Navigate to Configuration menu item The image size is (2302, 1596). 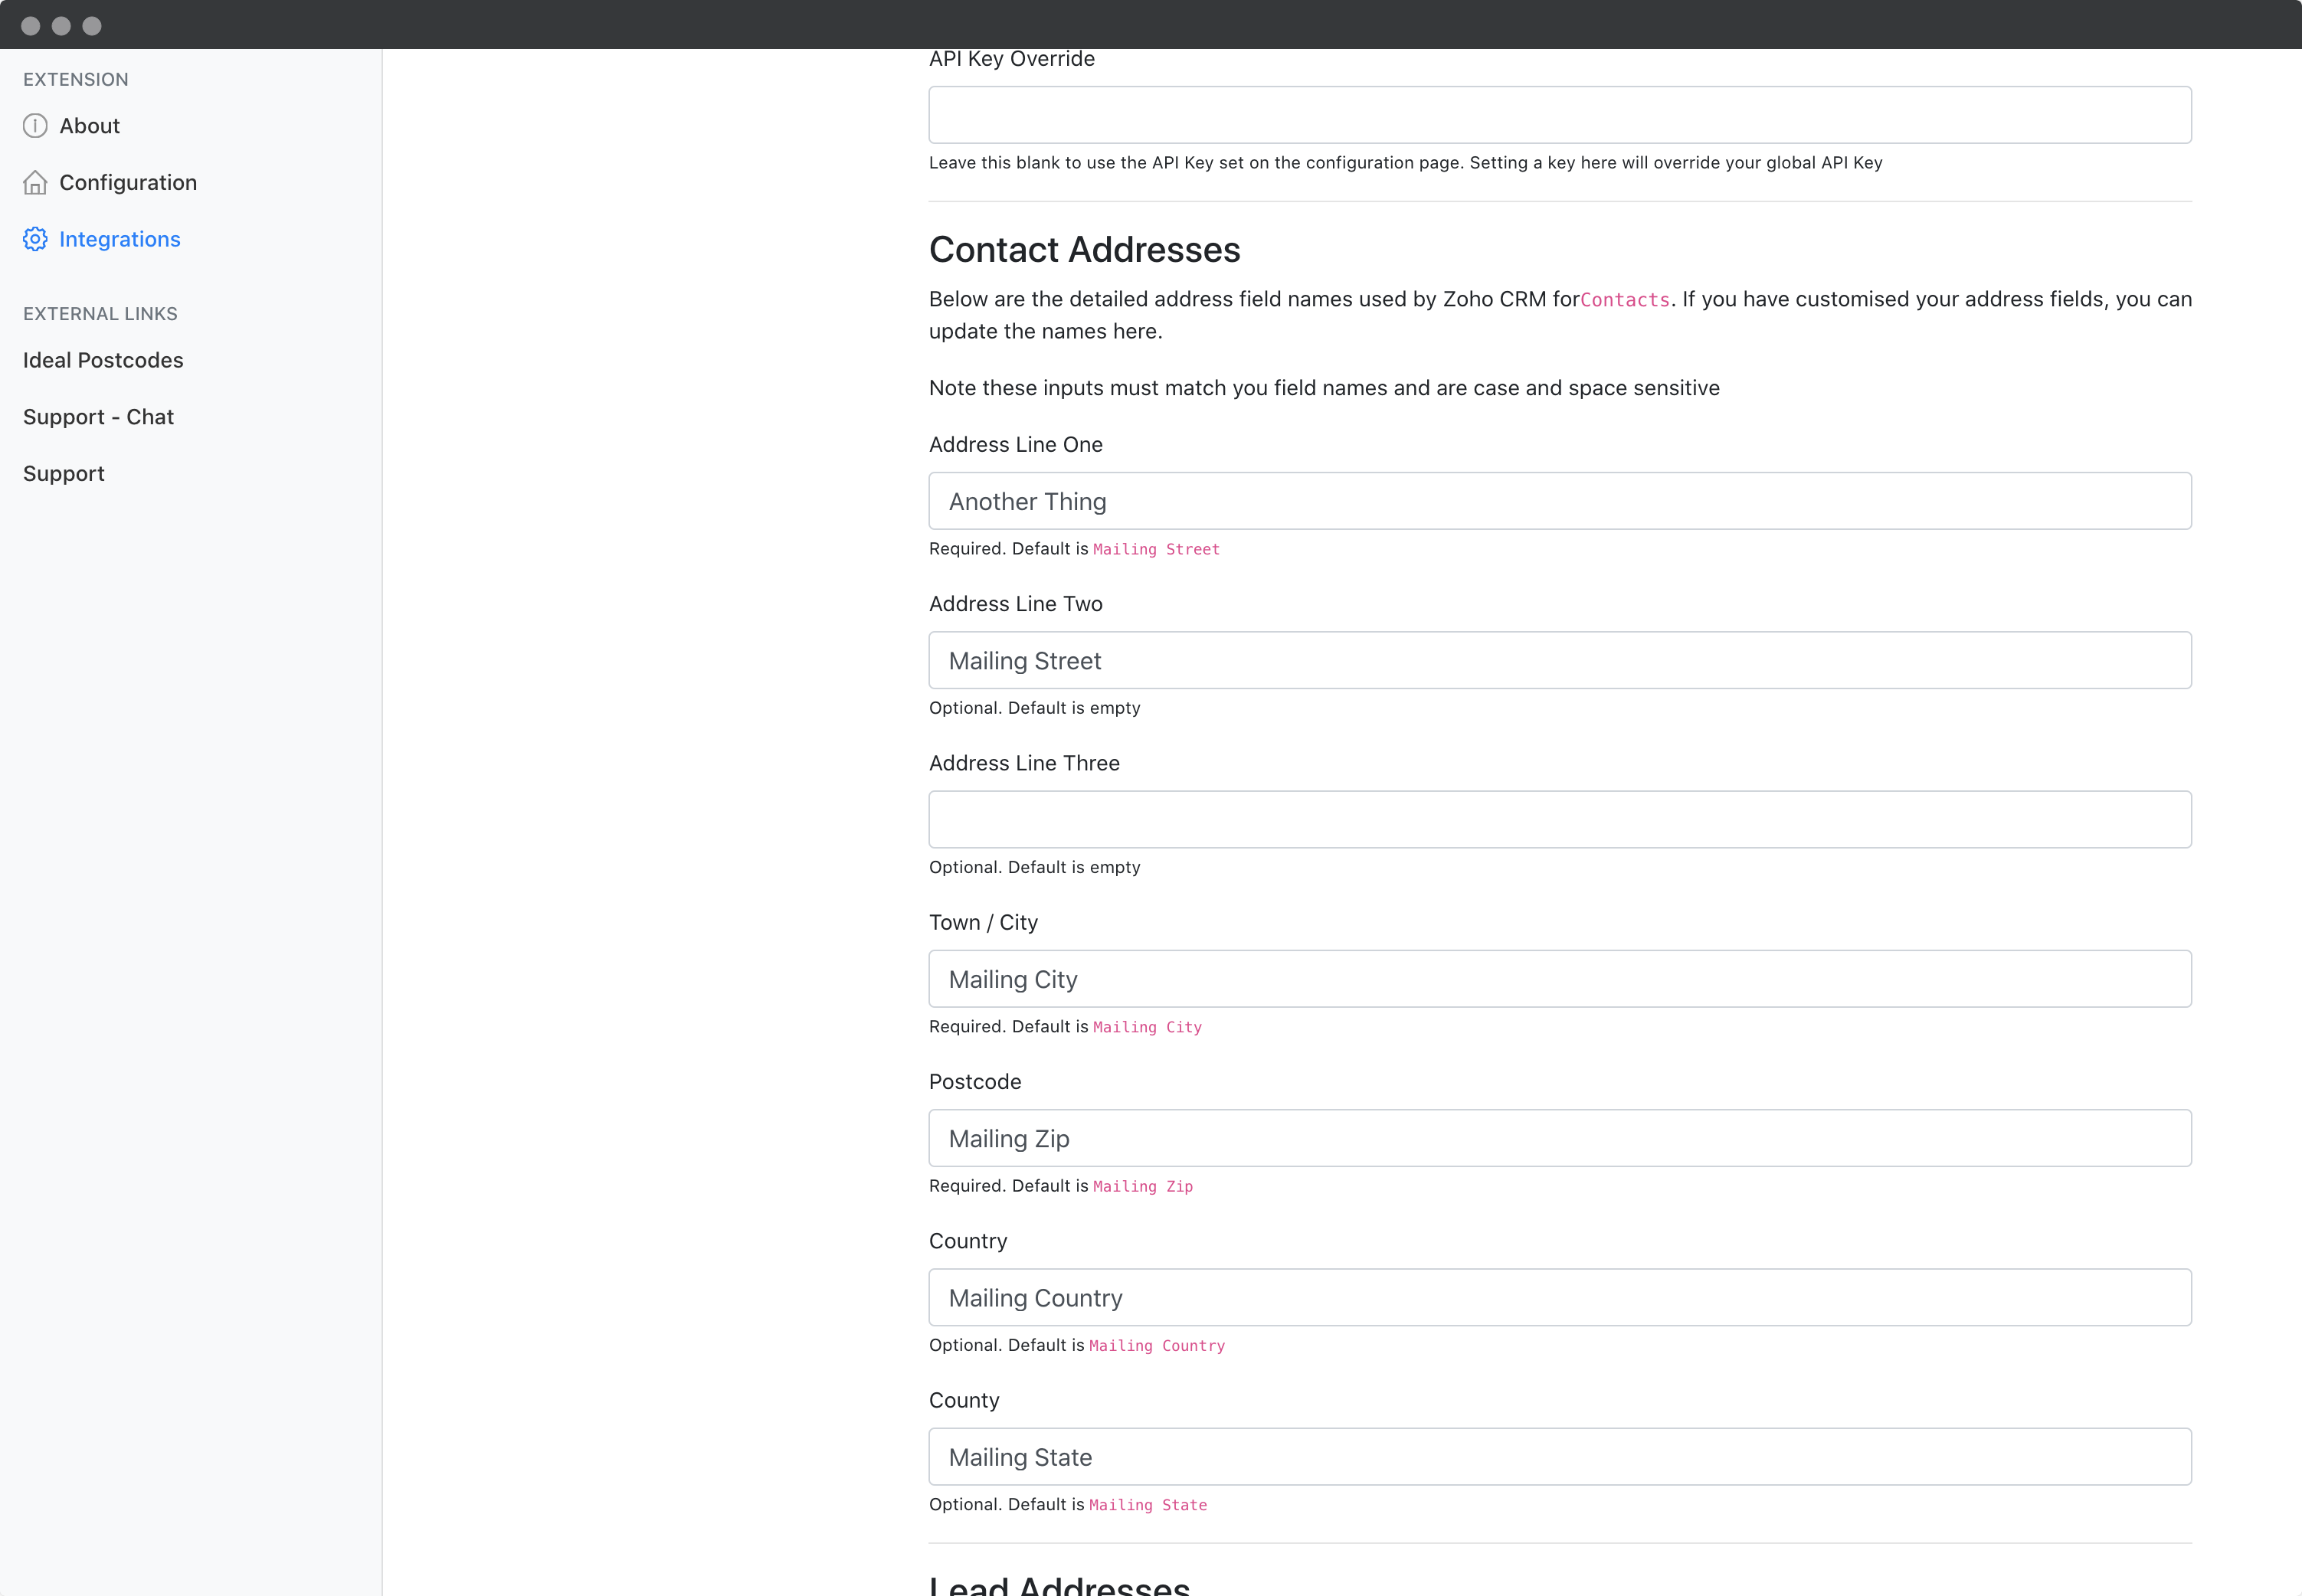(128, 182)
